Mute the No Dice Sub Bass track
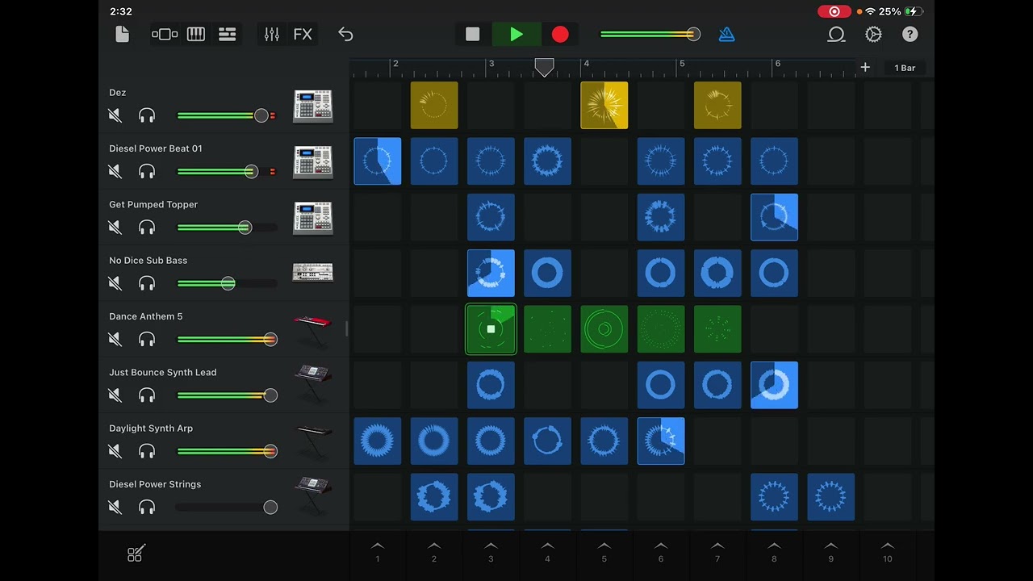 pyautogui.click(x=115, y=283)
